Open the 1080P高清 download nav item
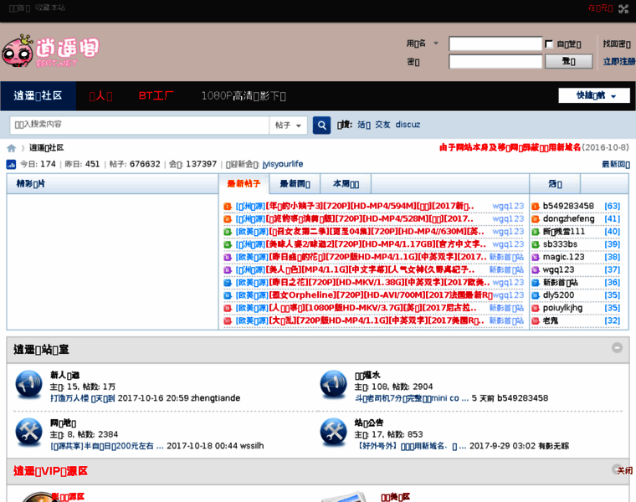The height and width of the screenshot is (502, 636). 244,95
